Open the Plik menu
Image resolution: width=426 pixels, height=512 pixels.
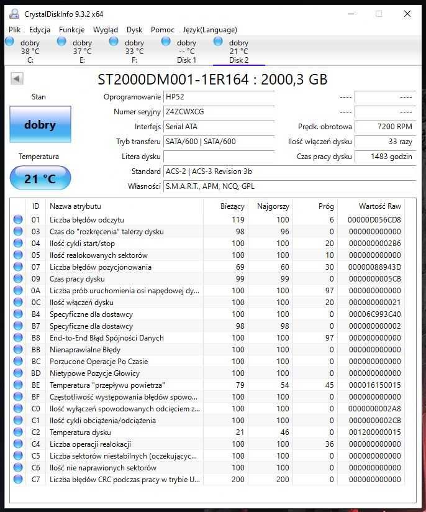15,30
